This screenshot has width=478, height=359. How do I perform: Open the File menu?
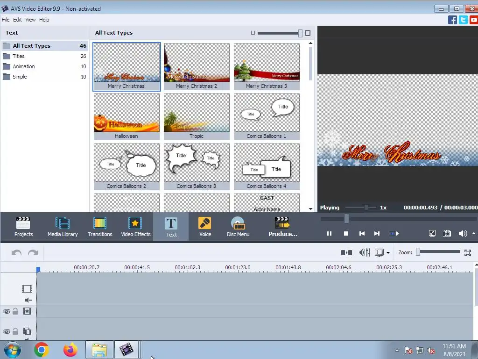(6, 20)
